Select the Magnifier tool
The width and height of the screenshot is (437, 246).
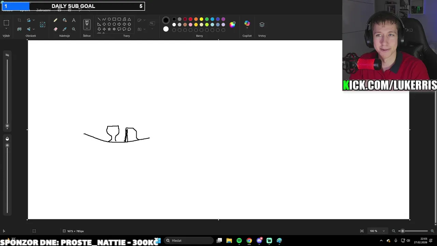[x=73, y=29]
